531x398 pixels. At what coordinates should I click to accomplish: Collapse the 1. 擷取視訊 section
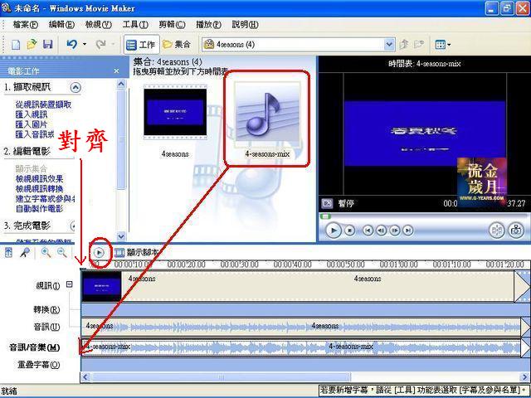[76, 88]
